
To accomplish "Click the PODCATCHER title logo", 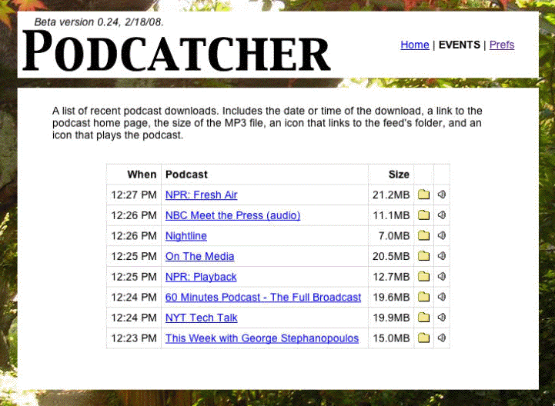I will click(177, 52).
